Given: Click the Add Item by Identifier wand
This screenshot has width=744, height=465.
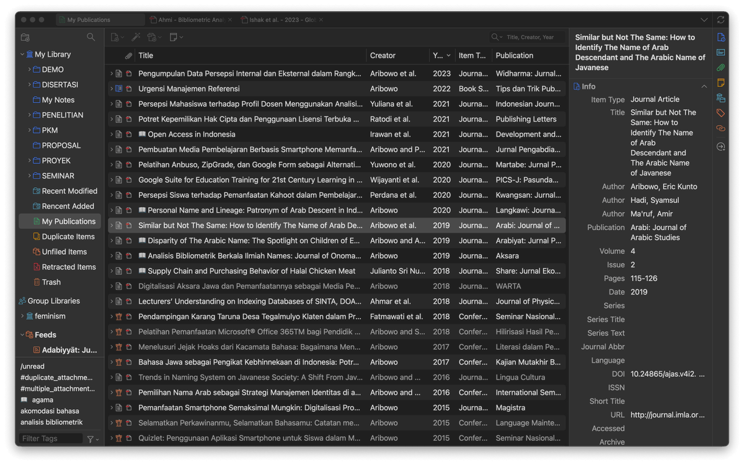Looking at the screenshot, I should click(136, 37).
